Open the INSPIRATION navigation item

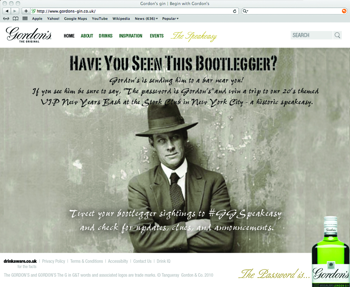[x=131, y=36]
